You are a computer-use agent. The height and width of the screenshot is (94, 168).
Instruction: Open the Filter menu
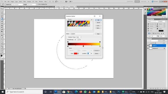click(x=24, y=2)
